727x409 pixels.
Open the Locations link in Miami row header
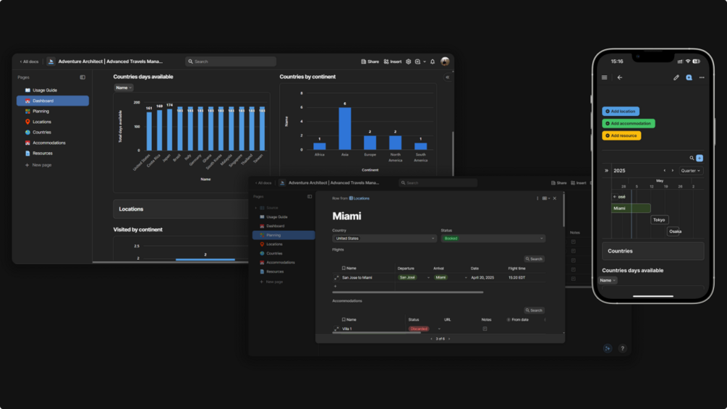360,198
